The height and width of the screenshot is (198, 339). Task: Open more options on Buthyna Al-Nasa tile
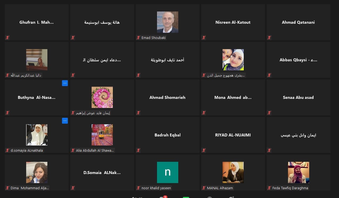pyautogui.click(x=65, y=83)
